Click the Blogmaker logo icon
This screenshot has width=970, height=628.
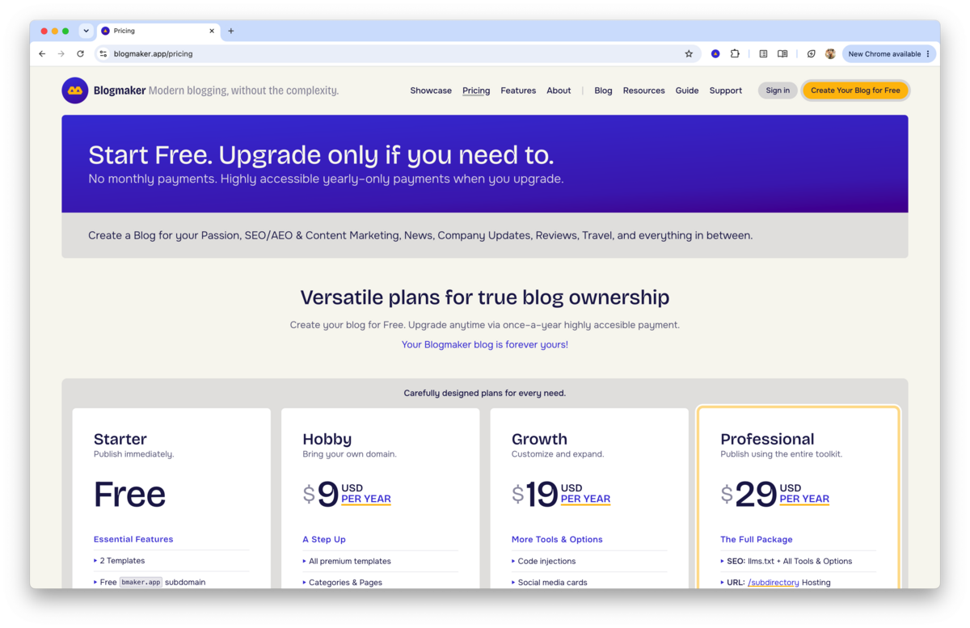coord(75,91)
